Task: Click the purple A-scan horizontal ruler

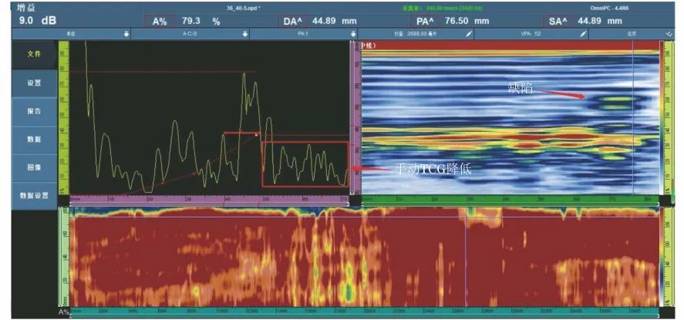Action: pos(210,199)
